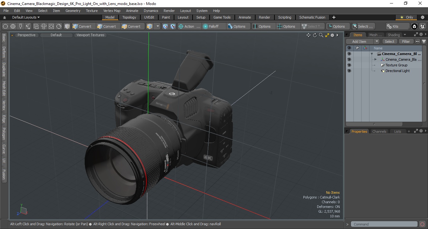Image resolution: width=428 pixels, height=229 pixels.
Task: Click the black-white workplane cube icon
Action: 173,26
